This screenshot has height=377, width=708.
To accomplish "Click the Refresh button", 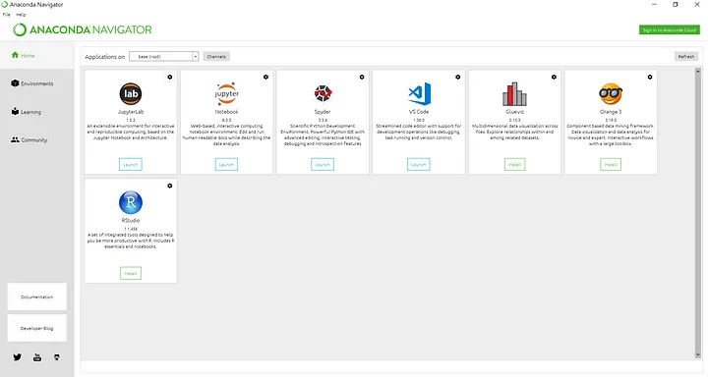I will click(x=686, y=56).
